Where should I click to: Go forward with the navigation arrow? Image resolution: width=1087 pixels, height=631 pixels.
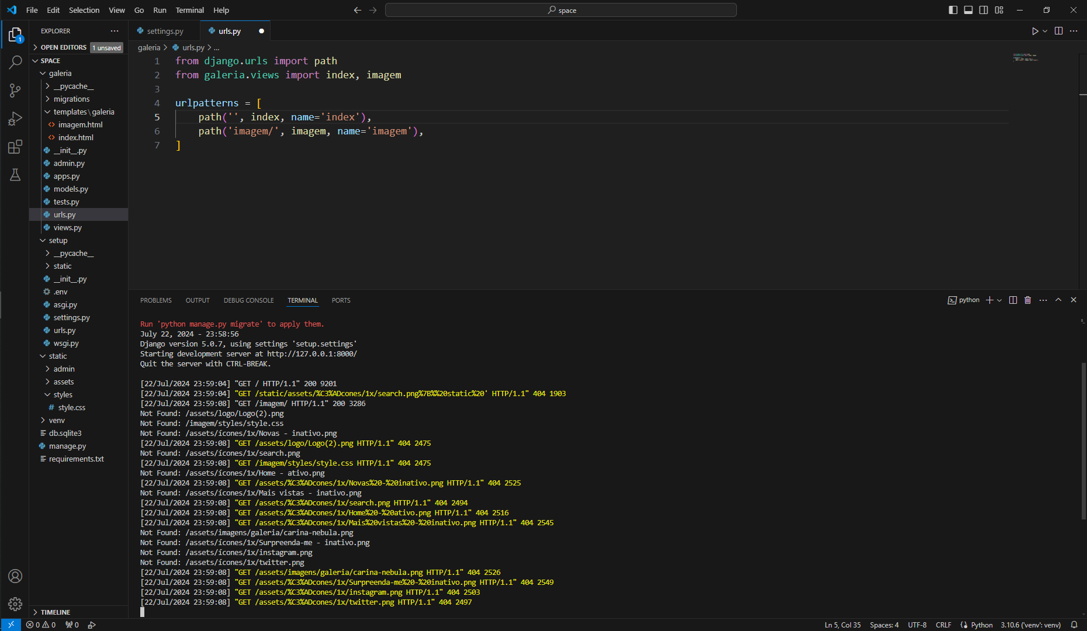point(373,10)
